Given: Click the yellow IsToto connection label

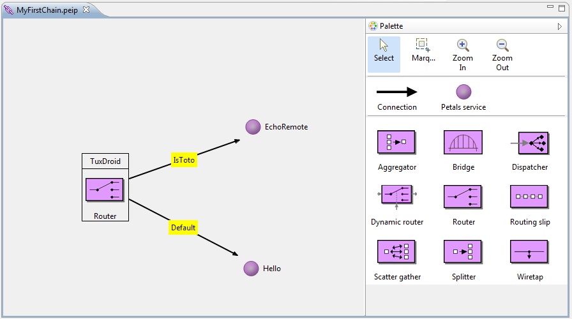Looking at the screenshot, I should 184,160.
